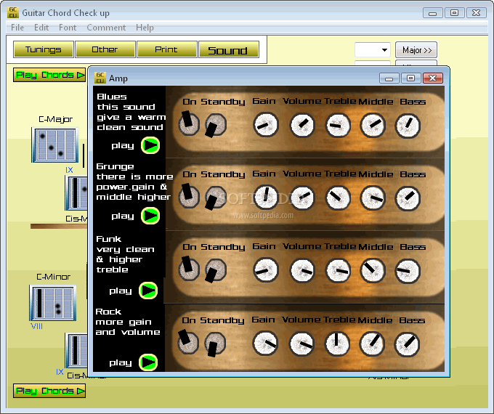Click the Sound button
The width and height of the screenshot is (494, 414).
coord(228,49)
